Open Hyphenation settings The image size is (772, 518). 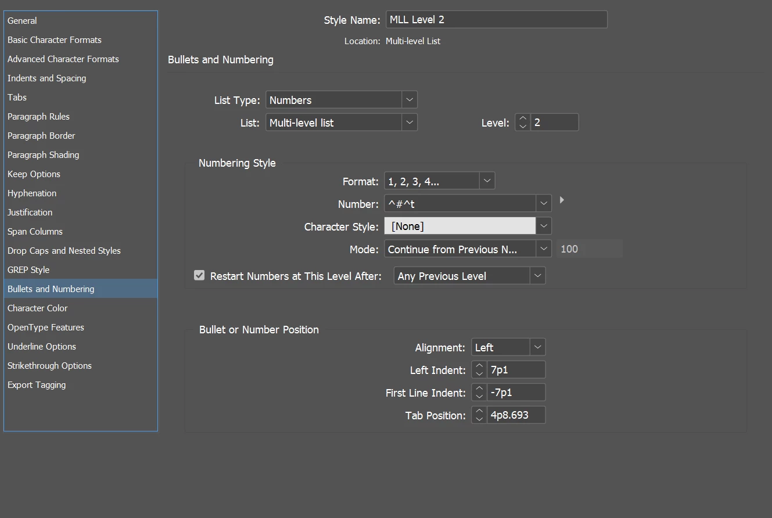(80, 193)
